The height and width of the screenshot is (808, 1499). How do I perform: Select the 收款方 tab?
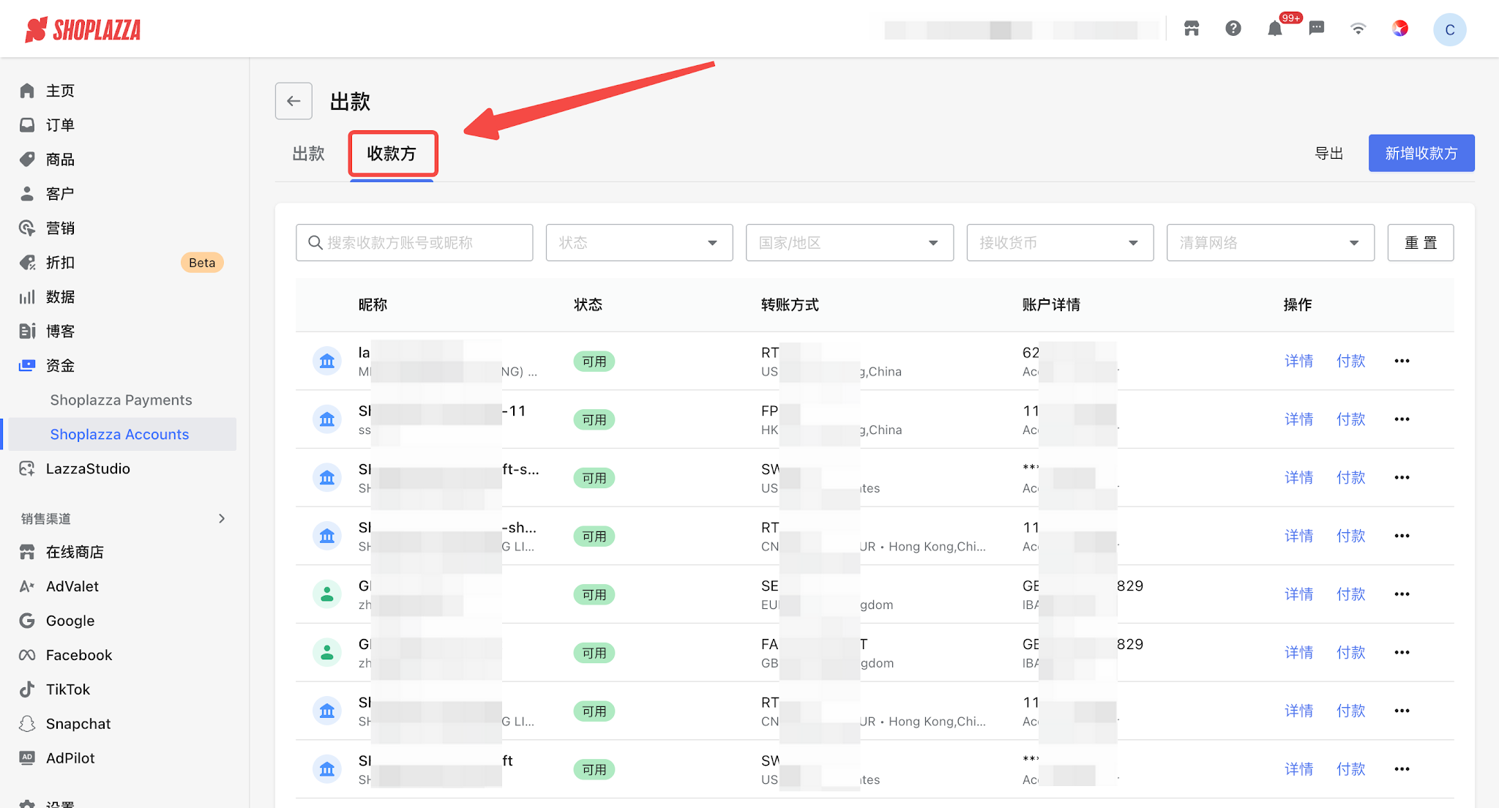pyautogui.click(x=392, y=154)
